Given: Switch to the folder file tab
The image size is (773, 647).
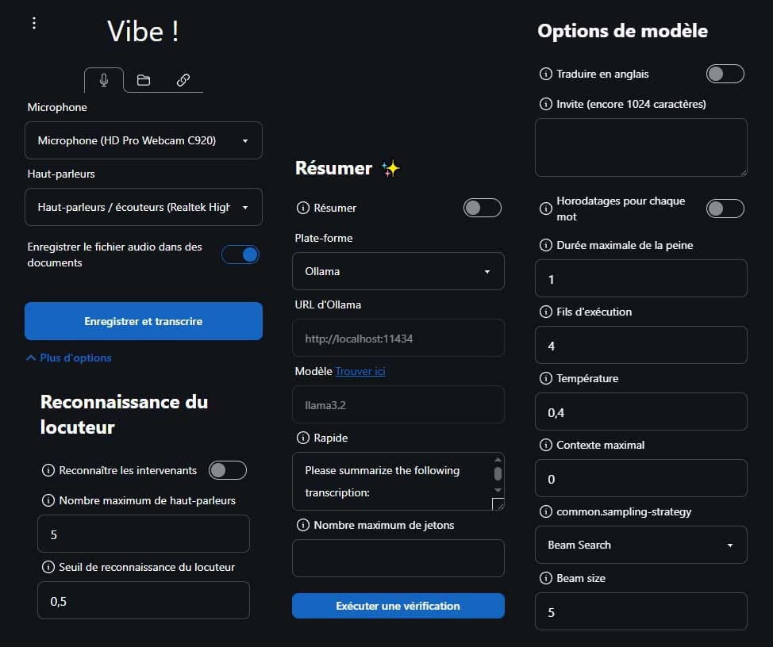Looking at the screenshot, I should (144, 79).
